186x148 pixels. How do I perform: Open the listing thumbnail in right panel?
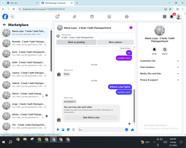pos(160,30)
